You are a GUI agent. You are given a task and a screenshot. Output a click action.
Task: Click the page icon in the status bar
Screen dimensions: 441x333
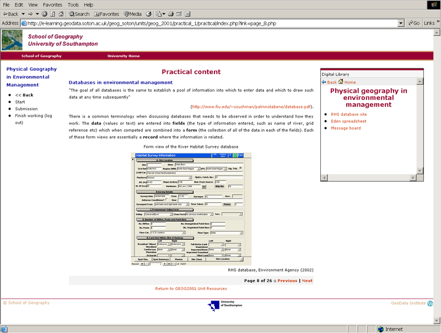click(4, 329)
